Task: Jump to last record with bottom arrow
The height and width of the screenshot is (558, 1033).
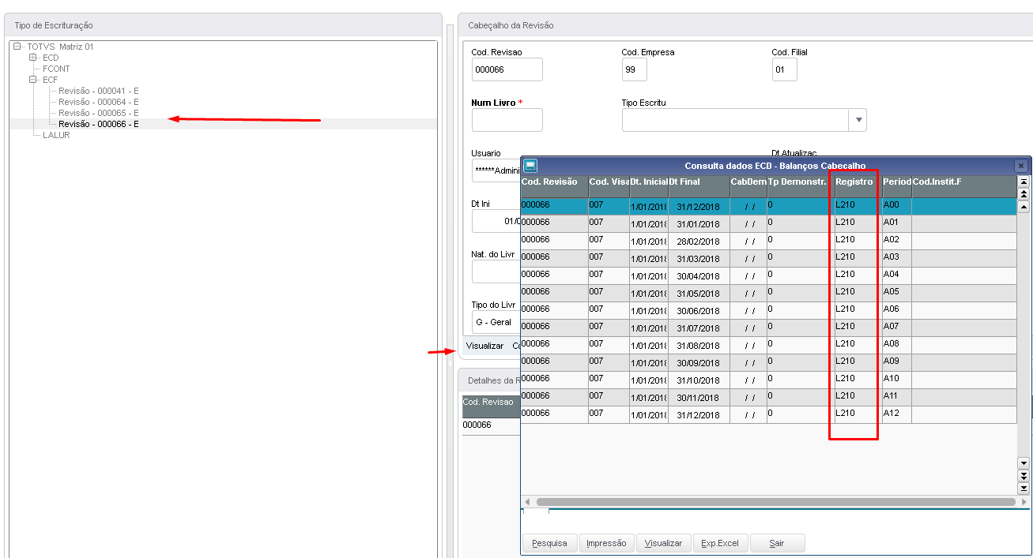Action: (x=1024, y=489)
